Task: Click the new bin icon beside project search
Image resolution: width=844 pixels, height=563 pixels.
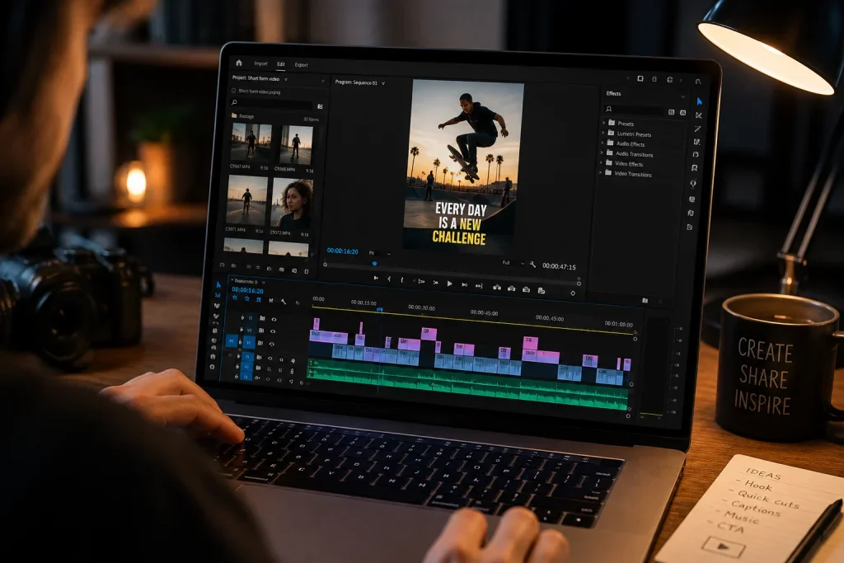Action: point(320,106)
